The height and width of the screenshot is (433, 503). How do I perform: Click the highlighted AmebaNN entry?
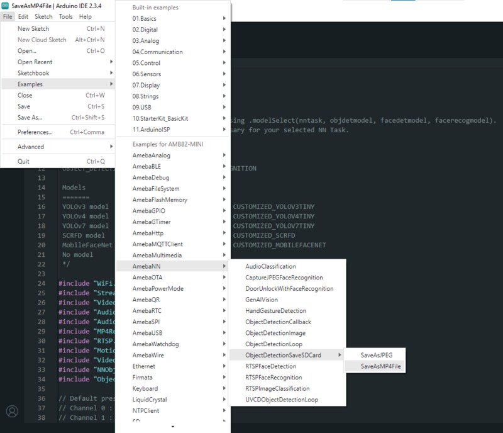coord(173,266)
